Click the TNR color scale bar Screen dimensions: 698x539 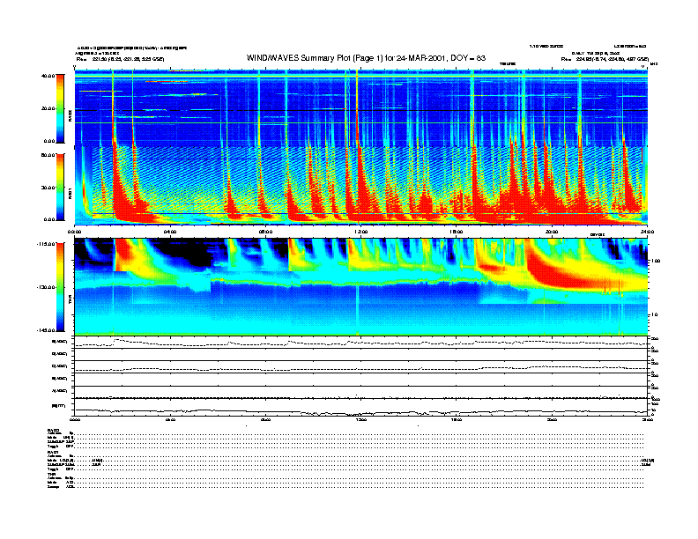[60, 287]
